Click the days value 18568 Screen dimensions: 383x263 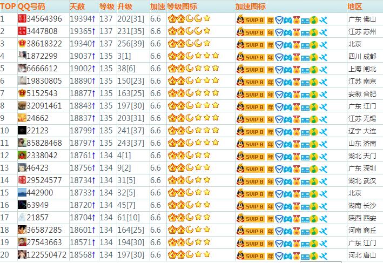pyautogui.click(x=81, y=255)
